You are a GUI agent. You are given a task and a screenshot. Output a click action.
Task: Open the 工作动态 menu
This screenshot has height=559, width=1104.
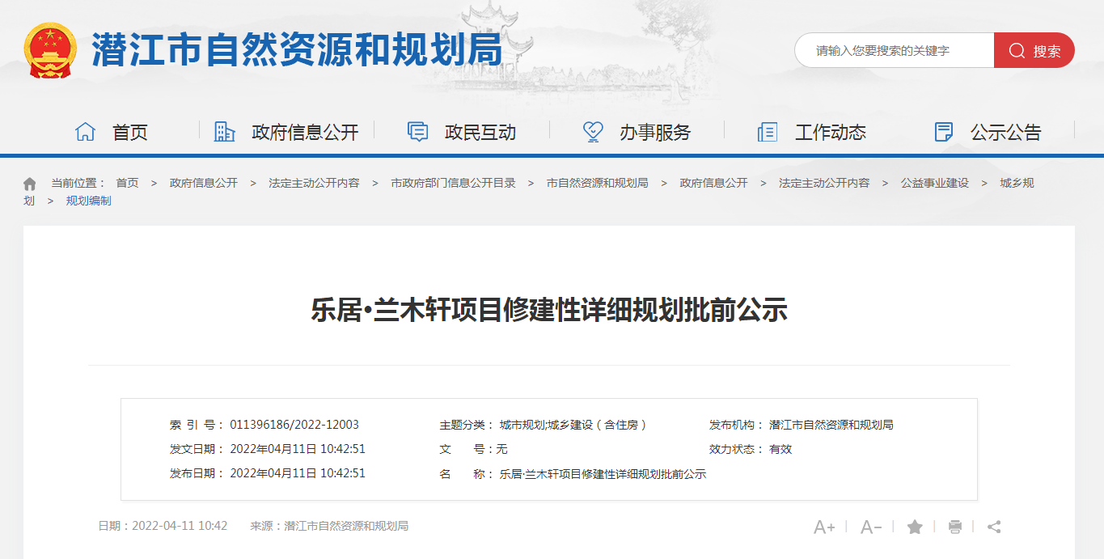point(830,133)
